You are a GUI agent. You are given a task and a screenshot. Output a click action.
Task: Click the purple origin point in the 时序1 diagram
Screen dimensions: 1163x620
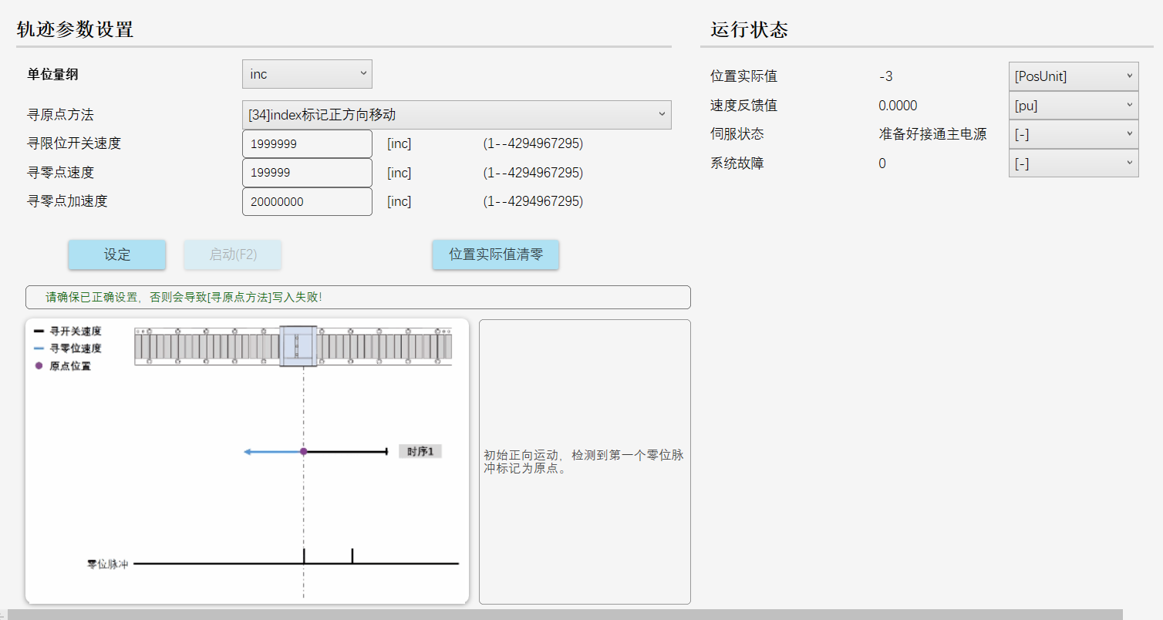tap(303, 451)
